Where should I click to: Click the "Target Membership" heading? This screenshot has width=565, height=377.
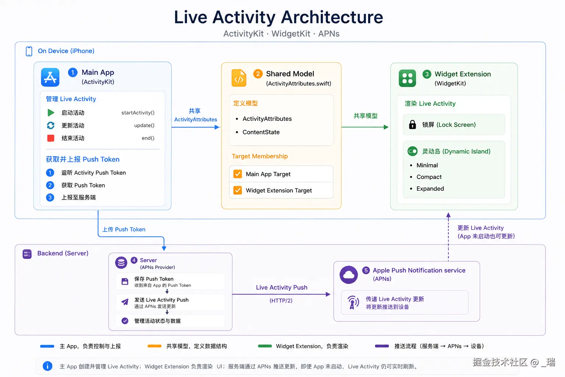(x=260, y=156)
